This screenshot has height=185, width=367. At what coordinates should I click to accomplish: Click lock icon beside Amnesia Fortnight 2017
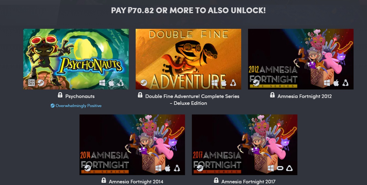coord(216,181)
